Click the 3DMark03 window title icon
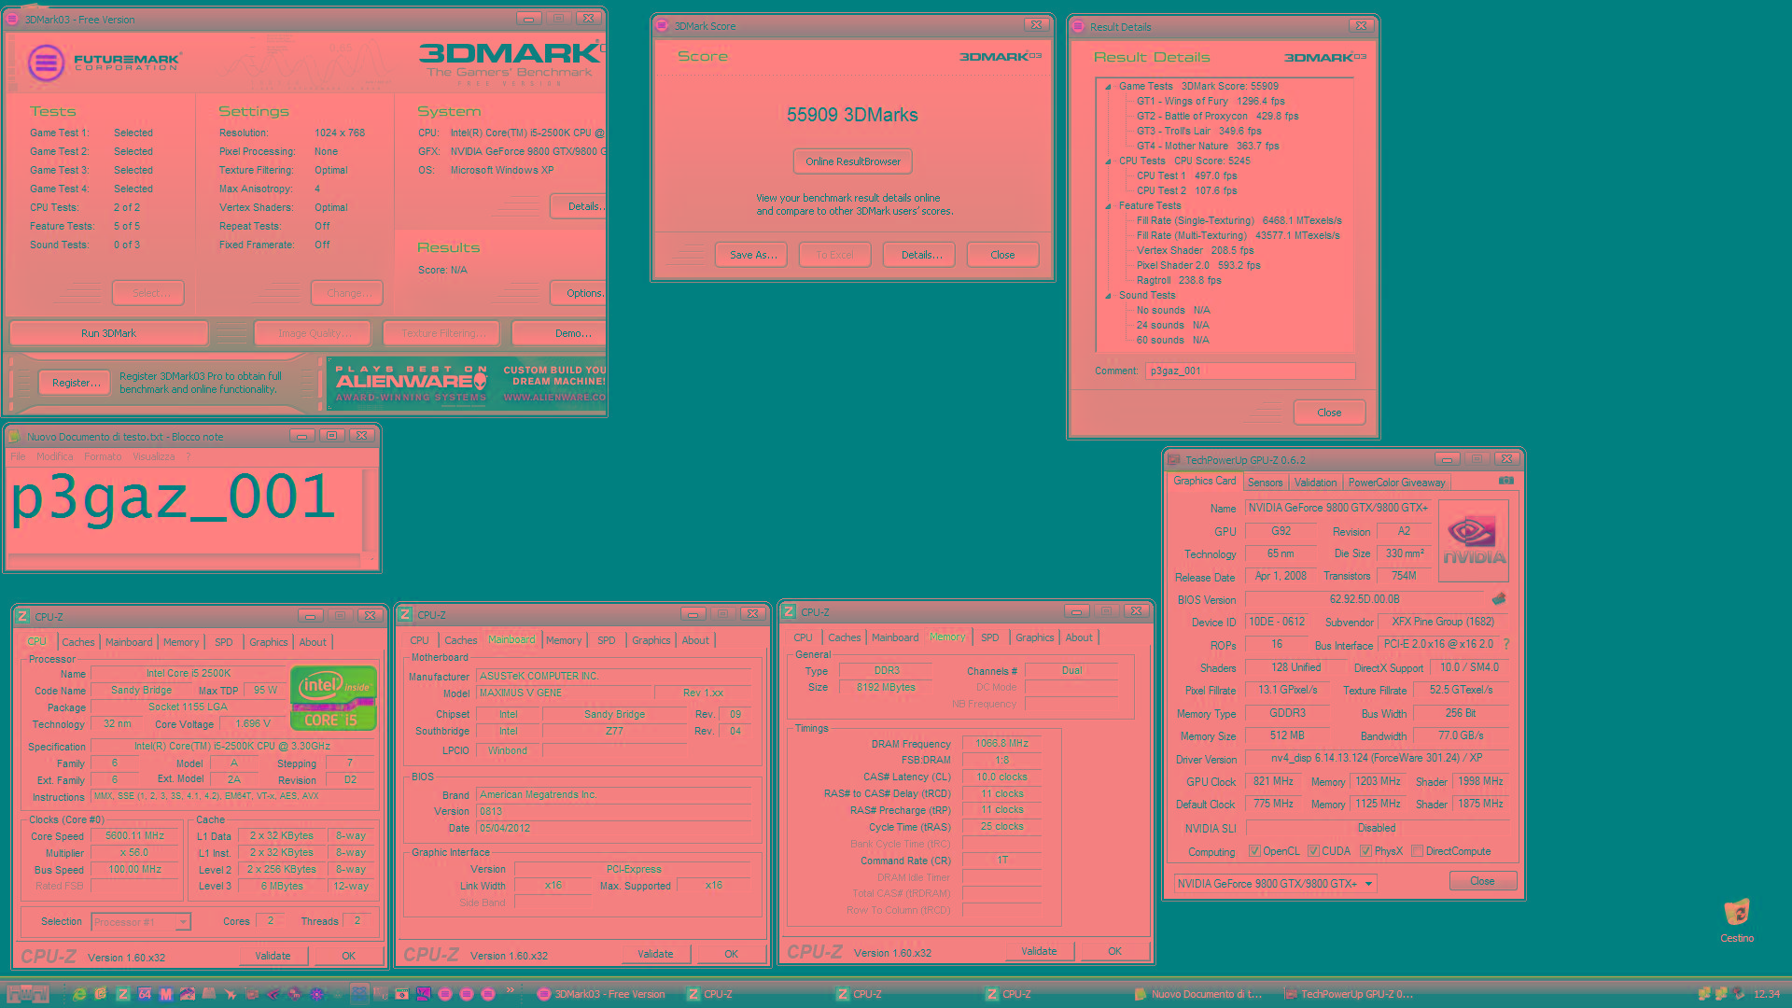Screen dimensions: 1792x1008 pyautogui.click(x=13, y=19)
